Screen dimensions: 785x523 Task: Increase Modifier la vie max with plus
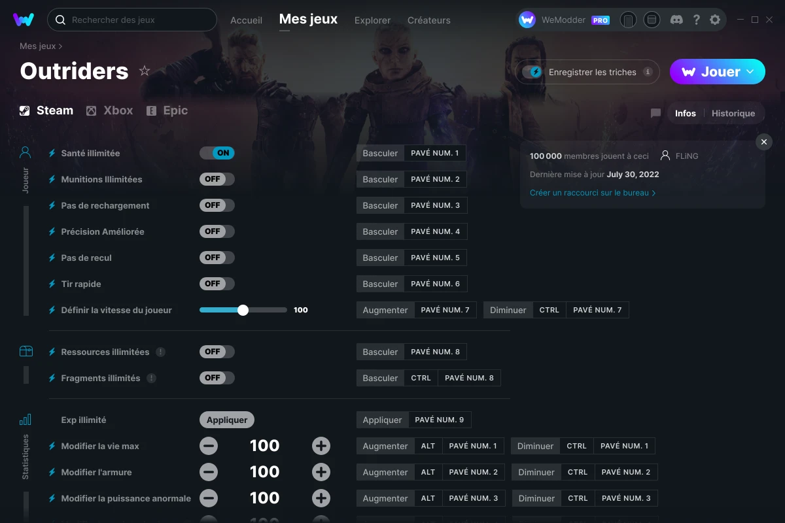[x=321, y=446]
